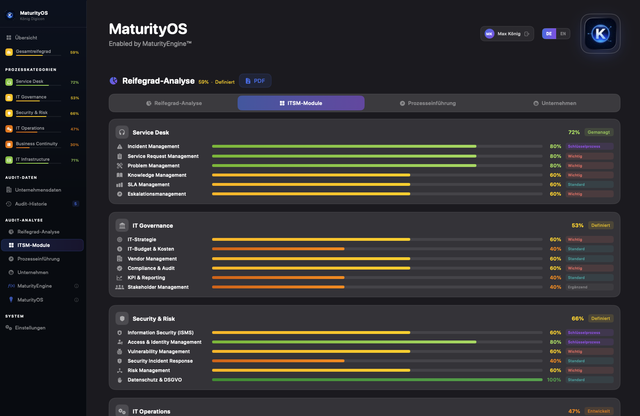Screen dimensions: 640x416
Task: Click the info icon next to MaturityEngine
Action: tap(76, 286)
